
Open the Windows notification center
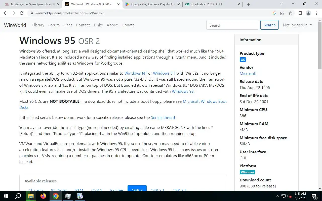pyautogui.click(x=314, y=196)
